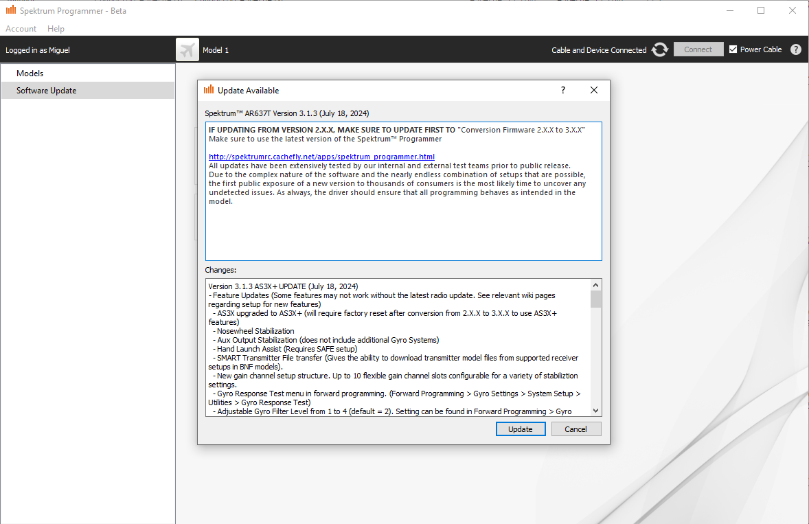Screen dimensions: 809x524
Task: Open the Help menu
Action: 56,29
